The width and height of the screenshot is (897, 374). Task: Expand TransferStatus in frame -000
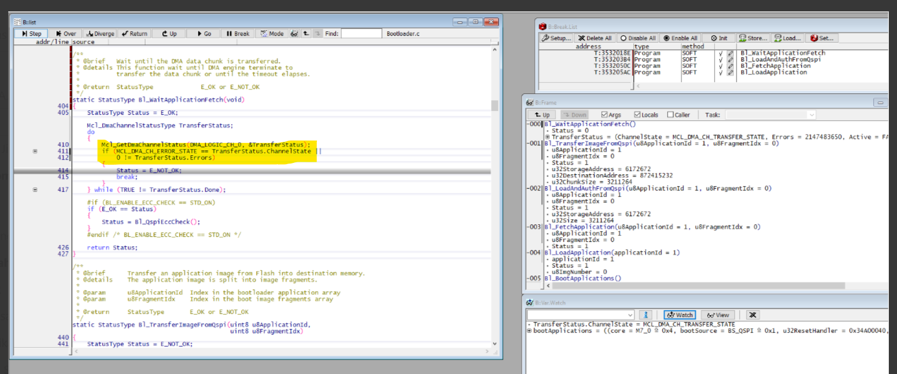(x=547, y=137)
